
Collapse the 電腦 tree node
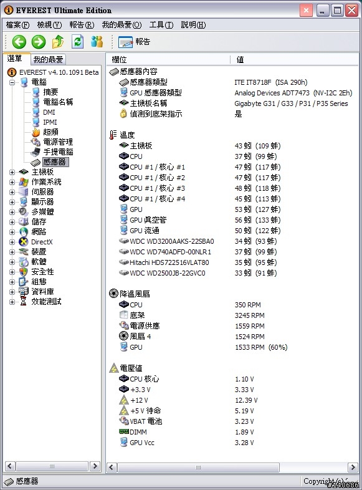click(12, 82)
